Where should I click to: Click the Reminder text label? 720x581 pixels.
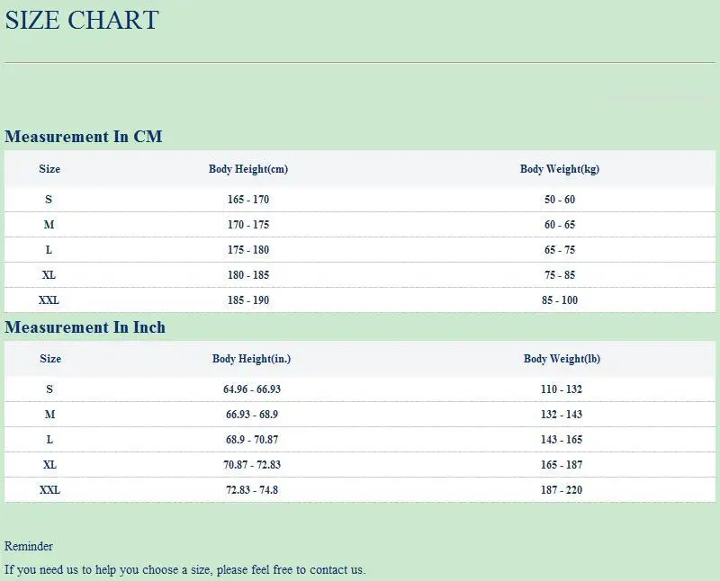(29, 546)
